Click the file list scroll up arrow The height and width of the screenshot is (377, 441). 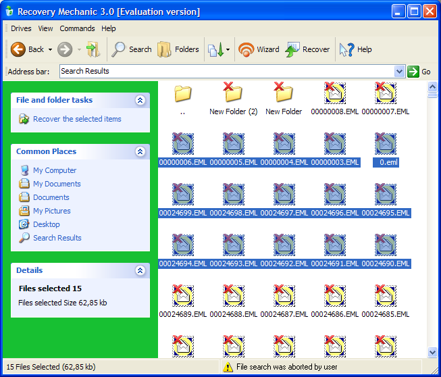tap(432, 86)
